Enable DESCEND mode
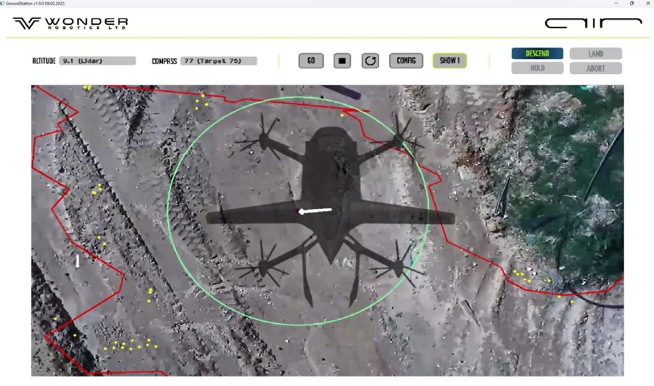654x386 pixels. [536, 53]
